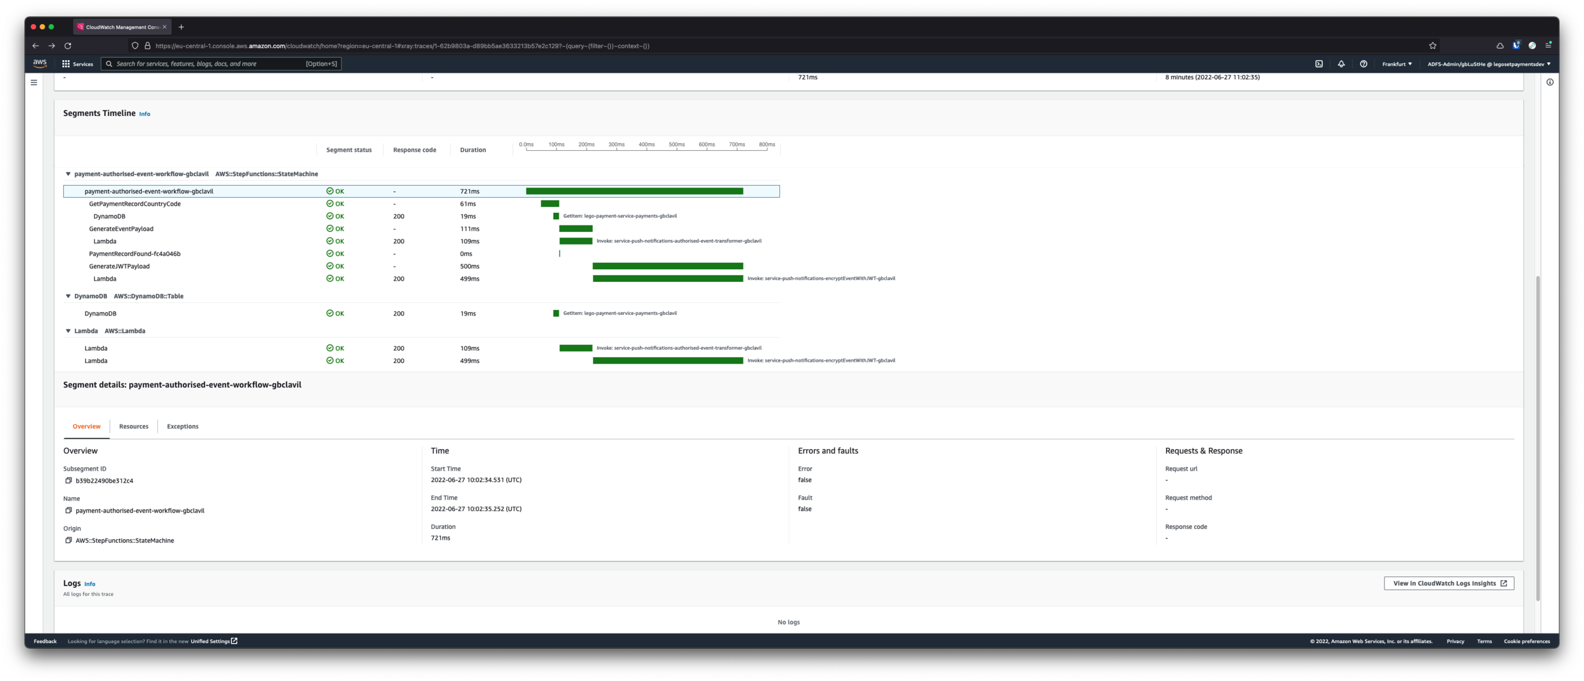Open the Frankfurt region dropdown
Viewport: 1584px width, 681px height.
[1396, 64]
